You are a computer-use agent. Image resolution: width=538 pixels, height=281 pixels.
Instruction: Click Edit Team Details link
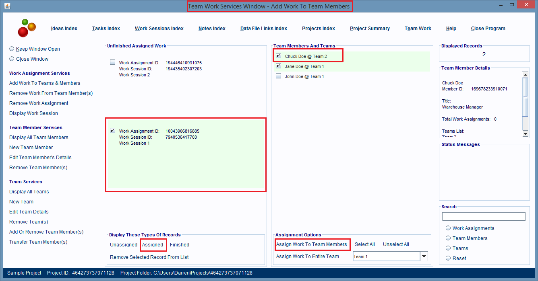tap(29, 212)
